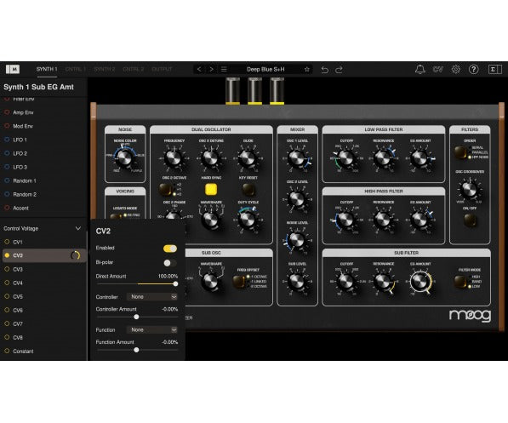Toggle the Key Reset button
Viewport: 508px width, 423px height.
pyautogui.click(x=248, y=189)
